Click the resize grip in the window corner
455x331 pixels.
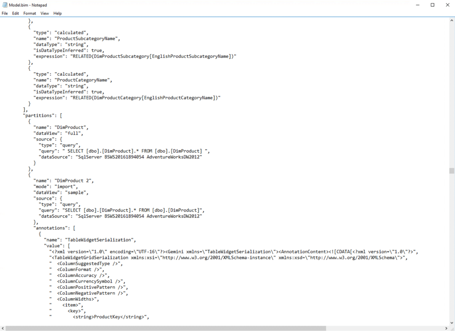tap(452, 328)
